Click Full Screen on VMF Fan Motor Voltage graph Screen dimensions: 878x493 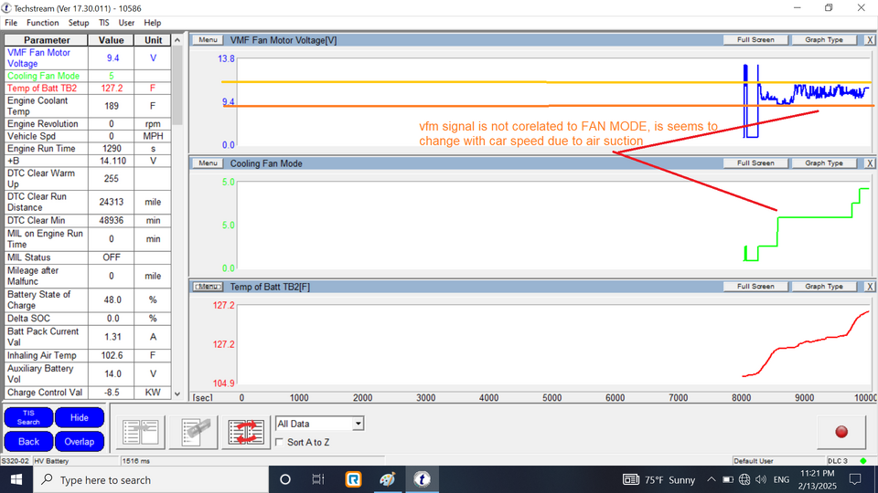[755, 39]
